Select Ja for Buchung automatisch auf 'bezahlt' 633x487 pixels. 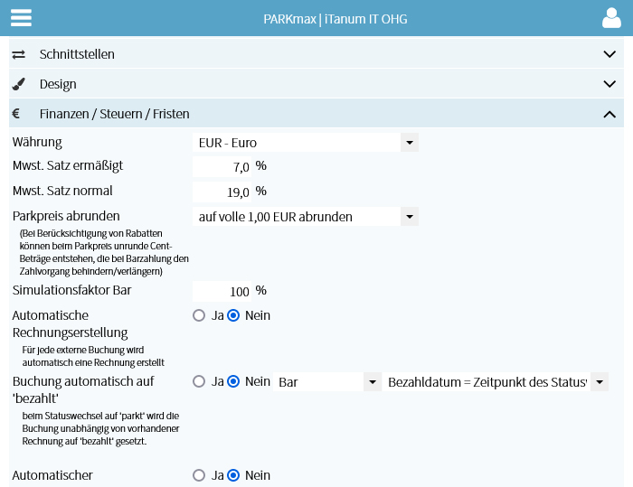(x=199, y=381)
